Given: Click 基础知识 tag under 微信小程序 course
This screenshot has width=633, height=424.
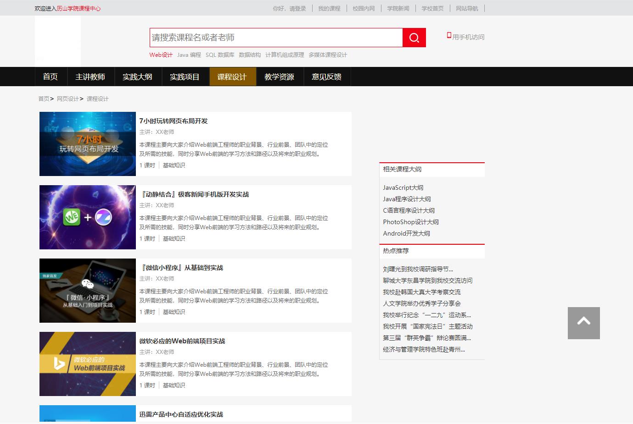Looking at the screenshot, I should [174, 312].
